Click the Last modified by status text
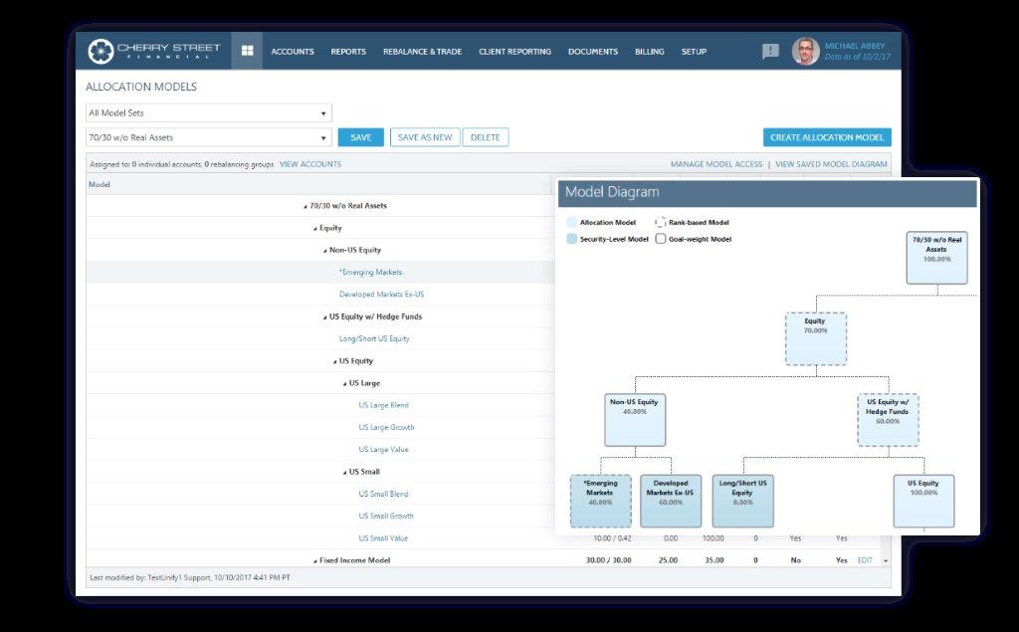1019x632 pixels. [x=190, y=577]
